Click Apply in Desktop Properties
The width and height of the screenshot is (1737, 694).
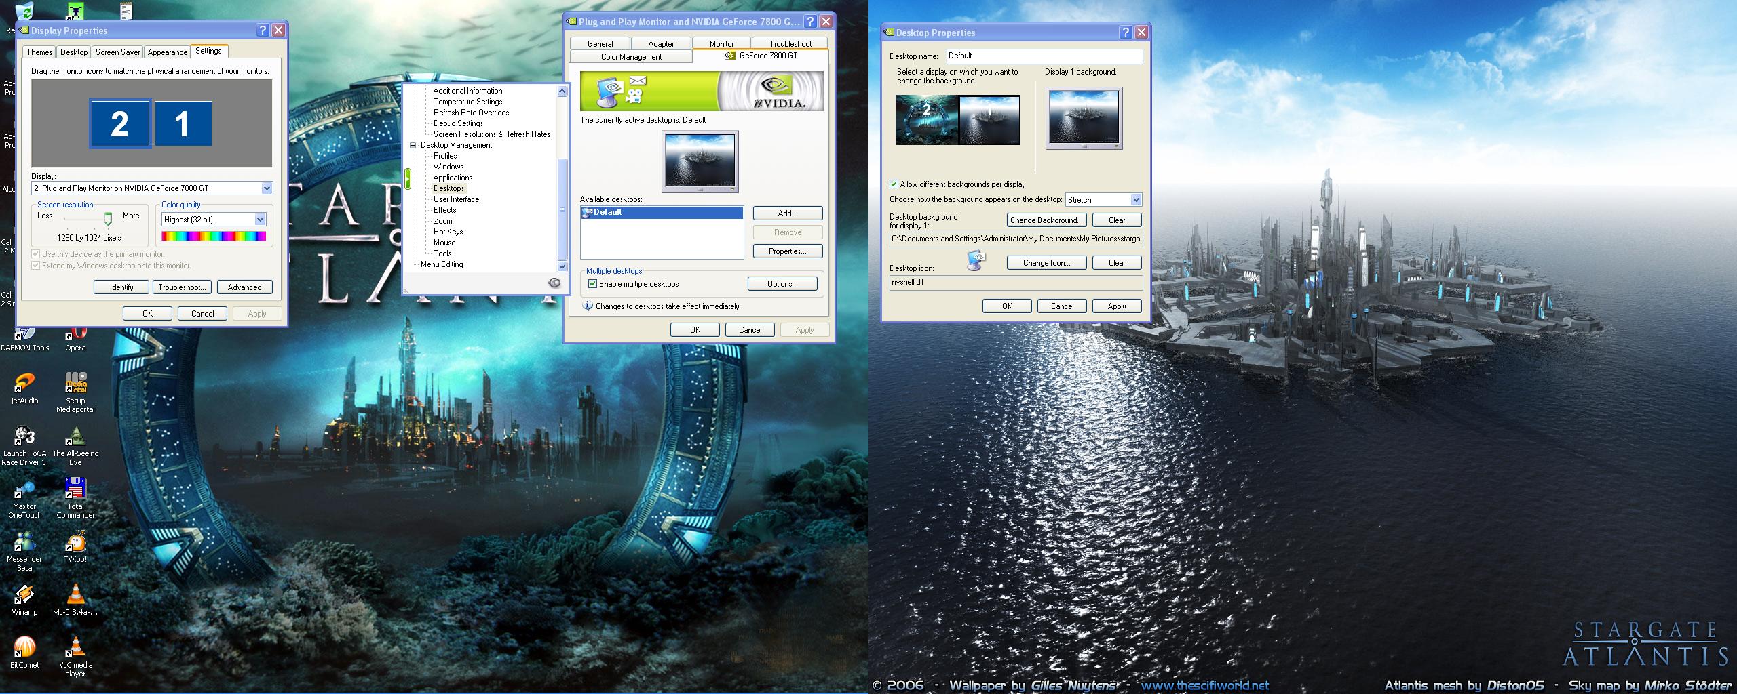(x=1117, y=306)
